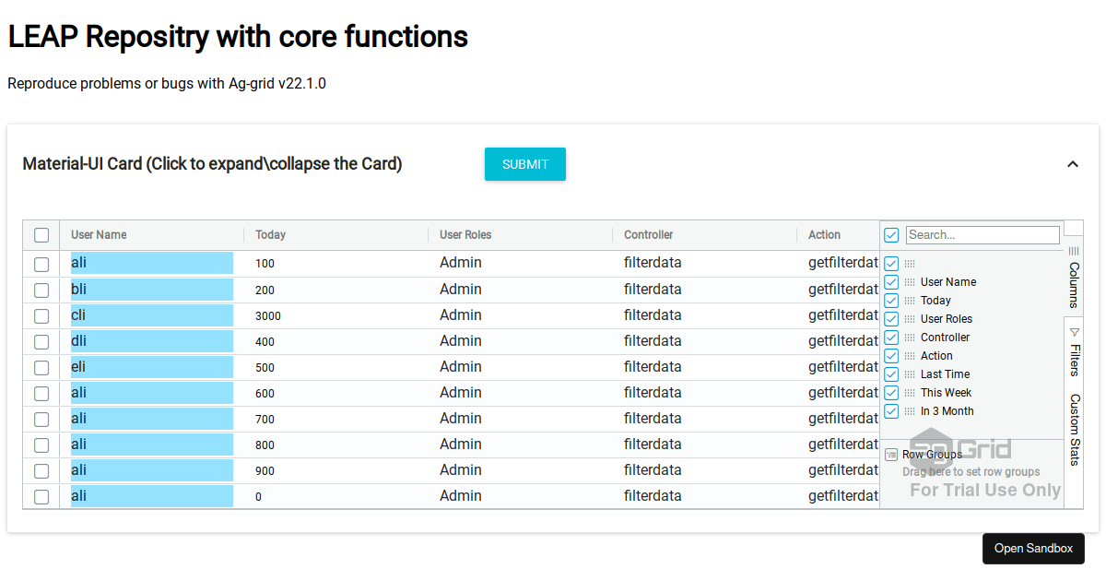Image resolution: width=1106 pixels, height=581 pixels.
Task: Click the drag handle beside User Name column entry
Action: [x=909, y=281]
